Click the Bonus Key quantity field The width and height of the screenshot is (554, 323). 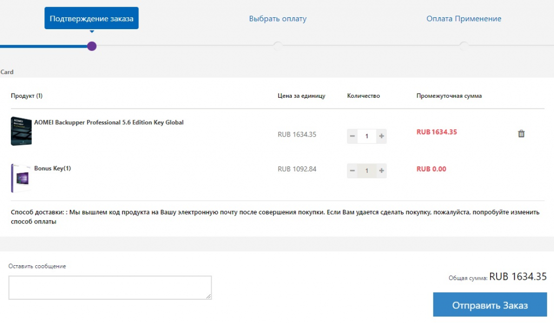pyautogui.click(x=367, y=171)
